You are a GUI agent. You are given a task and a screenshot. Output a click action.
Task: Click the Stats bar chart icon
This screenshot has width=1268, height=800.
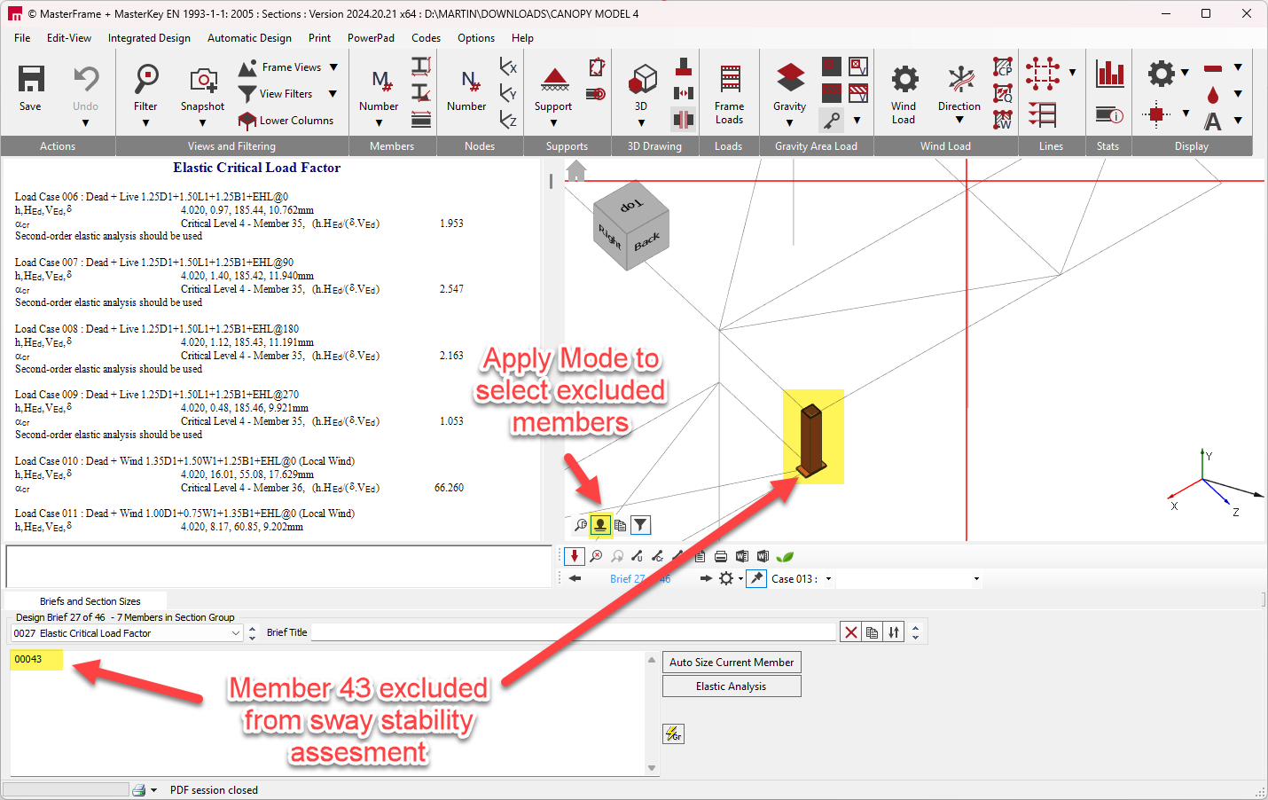point(1109,74)
